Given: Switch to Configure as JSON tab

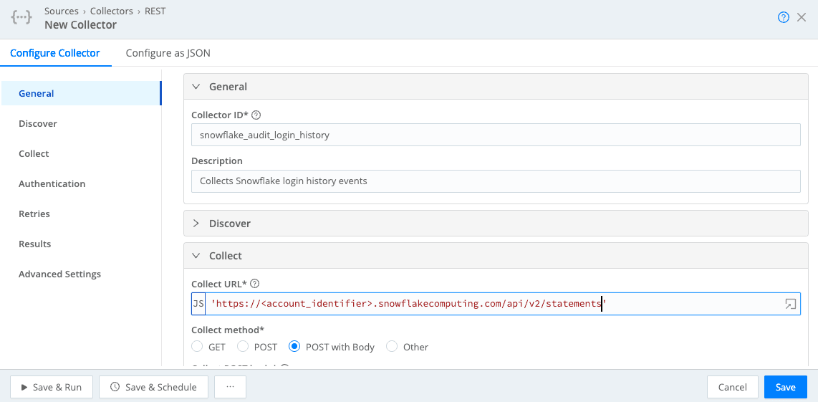Looking at the screenshot, I should coord(168,53).
